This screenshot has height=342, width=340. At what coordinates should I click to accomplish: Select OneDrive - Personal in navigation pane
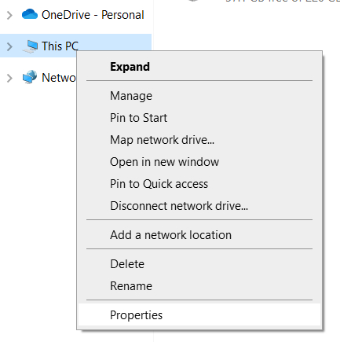(x=93, y=15)
